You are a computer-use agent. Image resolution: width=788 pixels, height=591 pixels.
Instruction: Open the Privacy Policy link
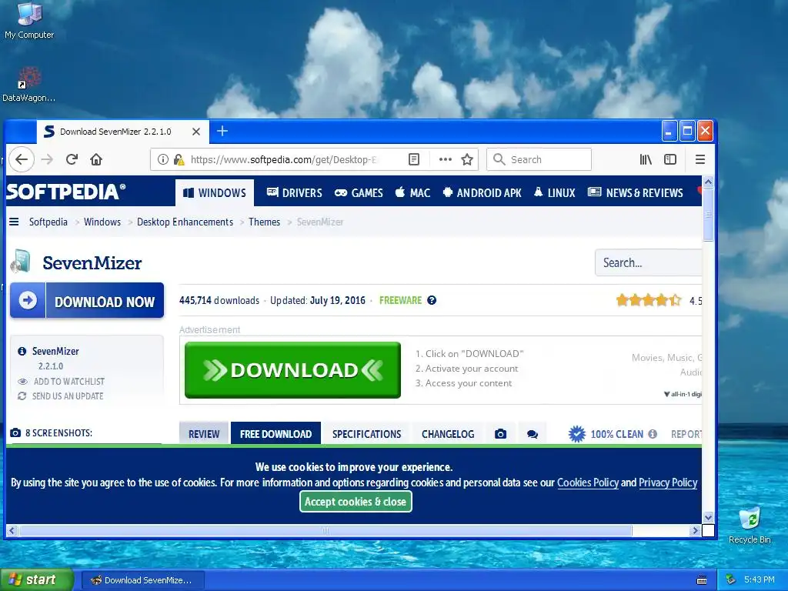(x=668, y=482)
